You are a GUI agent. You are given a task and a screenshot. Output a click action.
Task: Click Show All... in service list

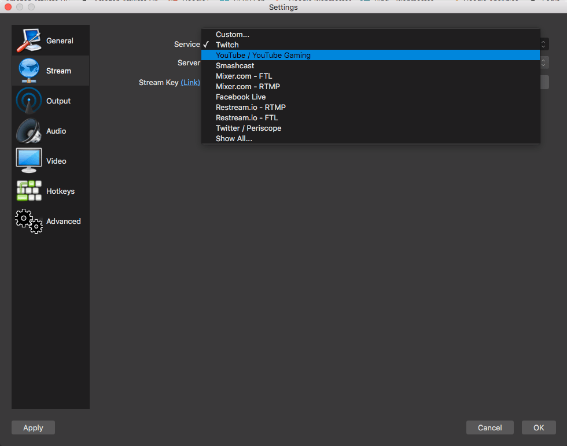pos(371,138)
